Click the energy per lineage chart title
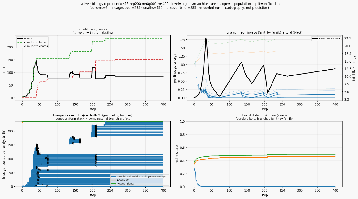Screen dimensions: 358x199 (264, 33)
